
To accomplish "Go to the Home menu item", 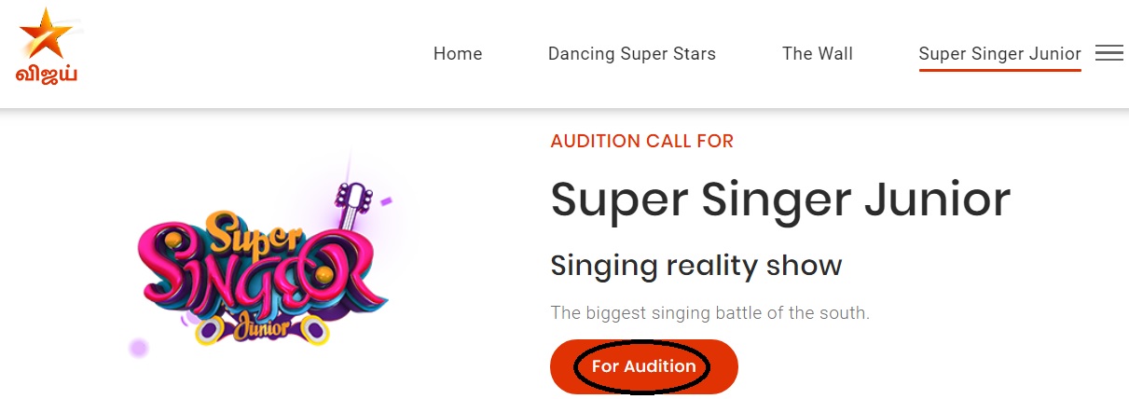I will [458, 54].
